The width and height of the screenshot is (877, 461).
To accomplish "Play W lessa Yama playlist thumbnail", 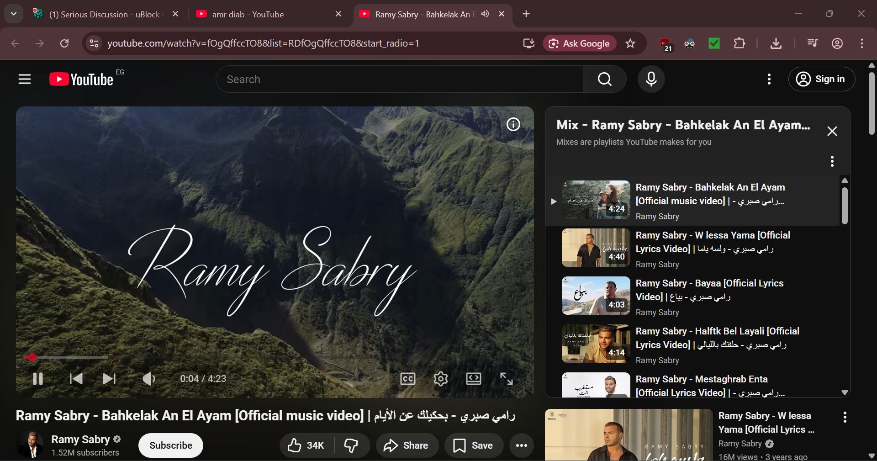I will (596, 248).
